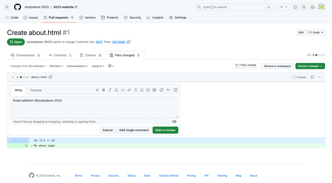332x183 pixels.
Task: Click Review in codespace
Action: (x=277, y=66)
